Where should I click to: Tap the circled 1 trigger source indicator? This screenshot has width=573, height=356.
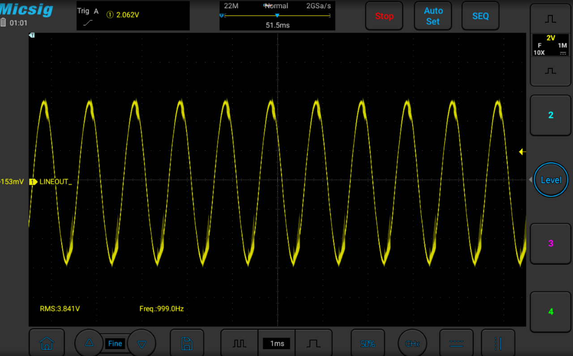click(110, 15)
